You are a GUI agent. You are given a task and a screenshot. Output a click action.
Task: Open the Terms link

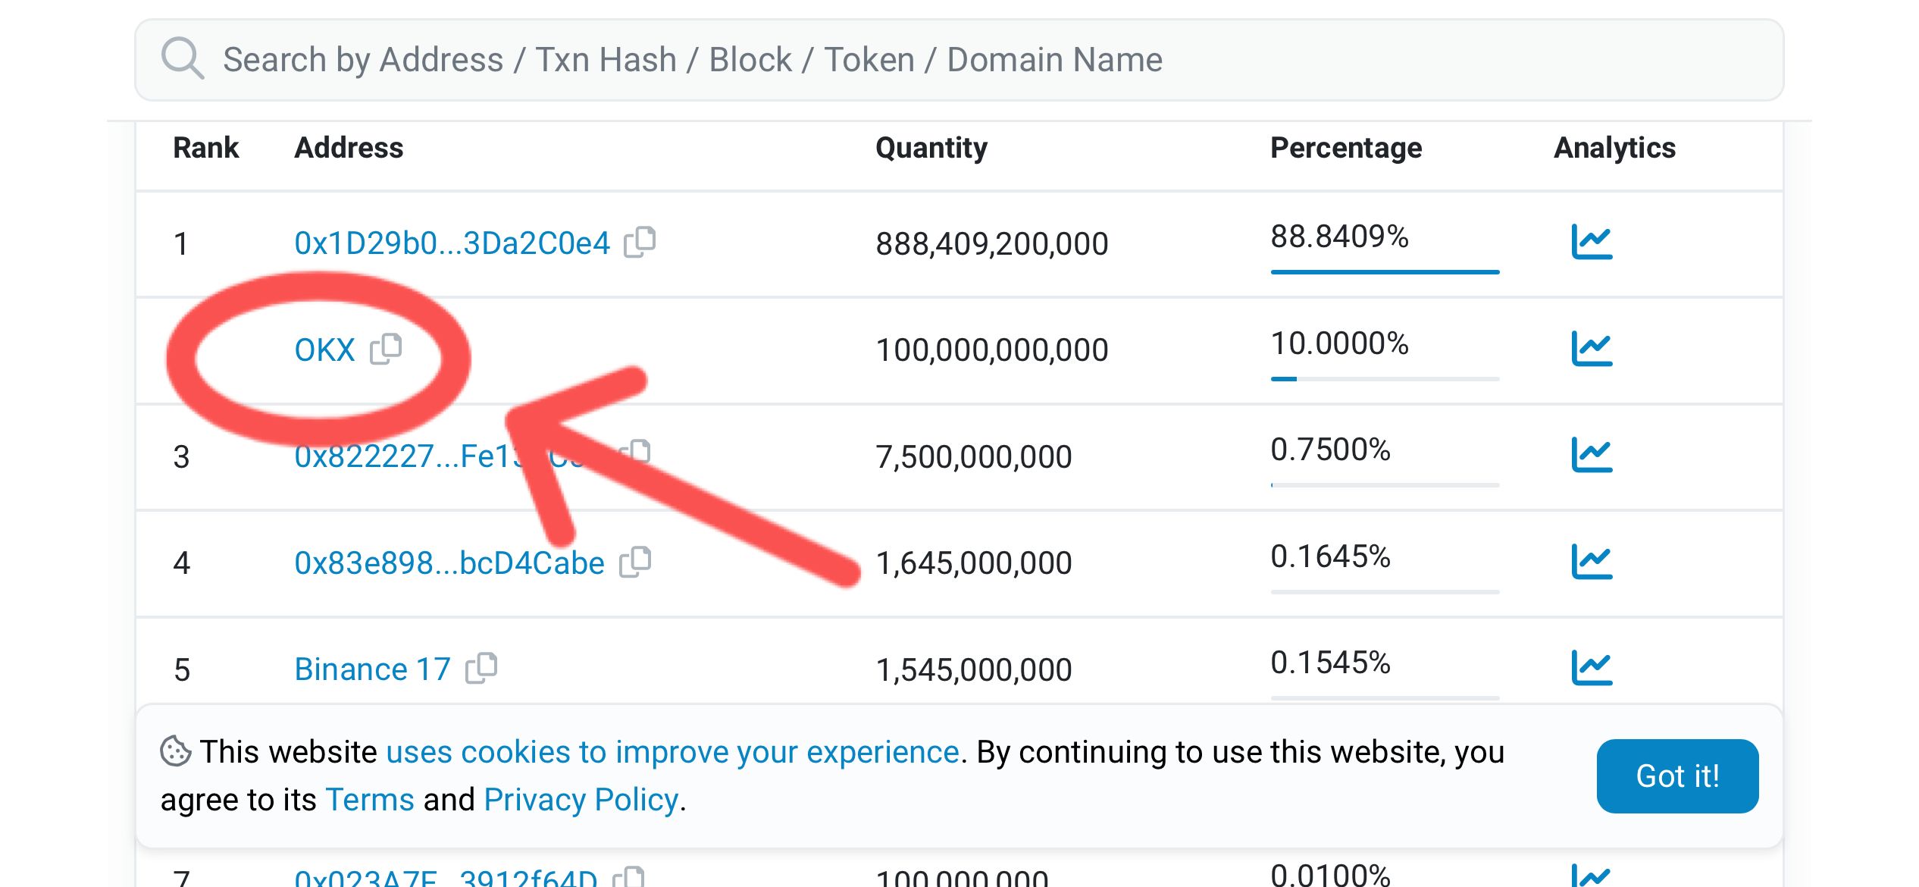point(370,800)
